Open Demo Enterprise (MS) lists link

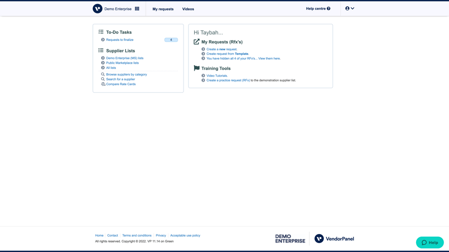pyautogui.click(x=125, y=58)
